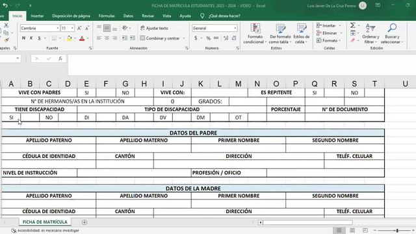Click the insert function fx icon
Screen dimensions: 416x234
[x=60, y=58]
